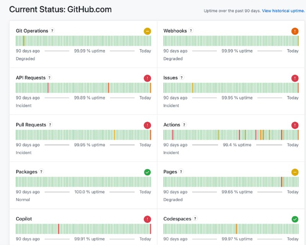Click the Pull Requests component title
The image size is (306, 245).
click(x=31, y=125)
